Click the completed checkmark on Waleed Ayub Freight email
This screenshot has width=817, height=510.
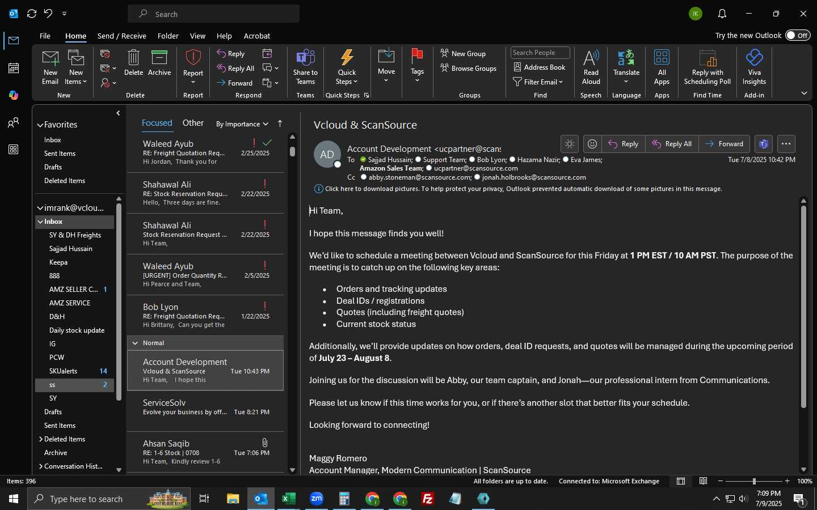tap(268, 143)
